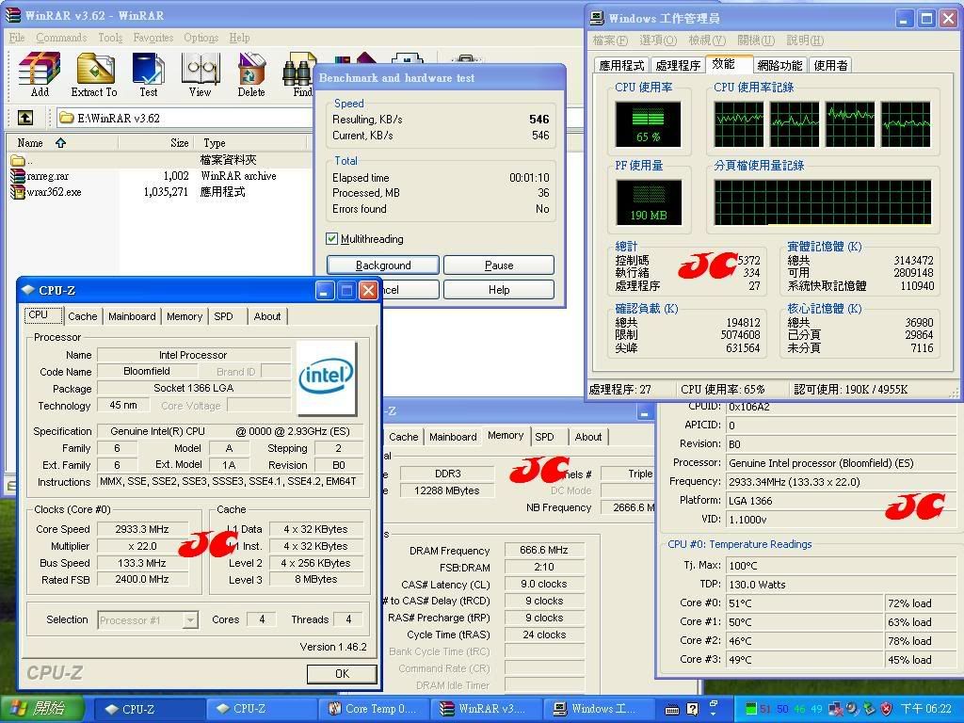Click the Extract To toolbar icon
Screen dimensions: 964x723
click(94, 74)
